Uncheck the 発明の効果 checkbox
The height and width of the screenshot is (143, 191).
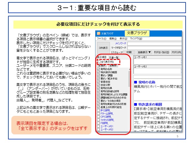[98, 88]
